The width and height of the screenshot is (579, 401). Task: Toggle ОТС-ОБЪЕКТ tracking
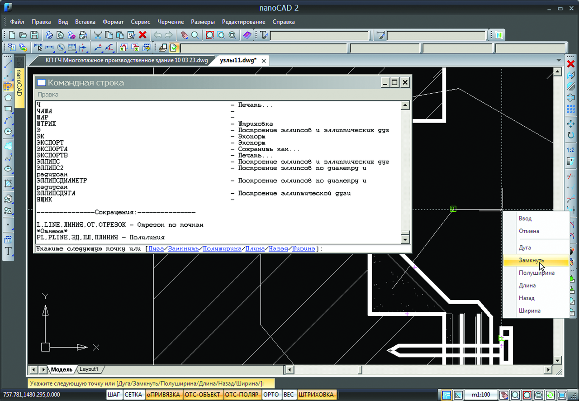(203, 395)
